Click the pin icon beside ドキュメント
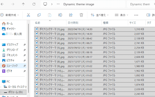This screenshot has width=155, height=97. pyautogui.click(x=25, y=55)
